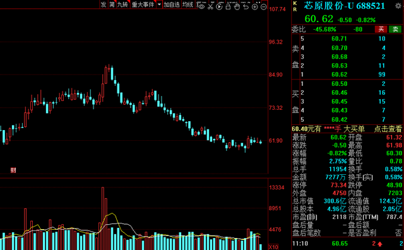404x250 pixels.
Task: Click the green 卖 sell button
Action: (395, 29)
